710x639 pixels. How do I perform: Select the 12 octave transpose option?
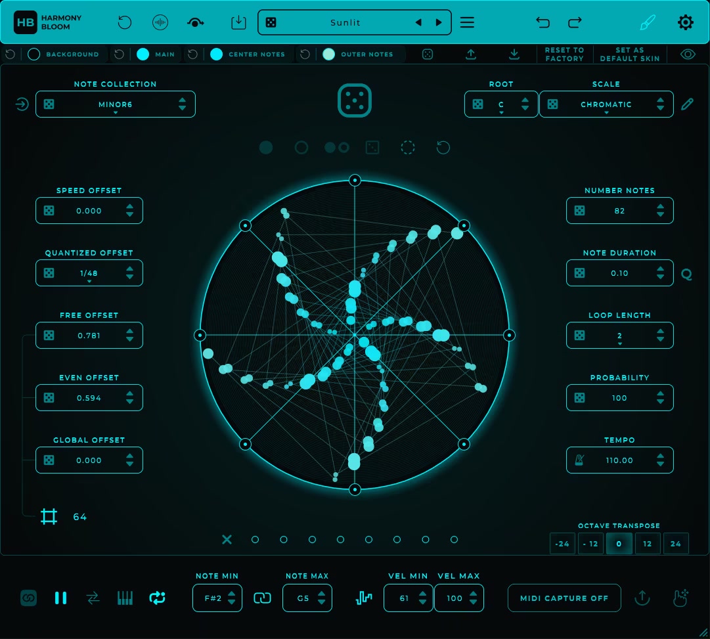coord(648,544)
